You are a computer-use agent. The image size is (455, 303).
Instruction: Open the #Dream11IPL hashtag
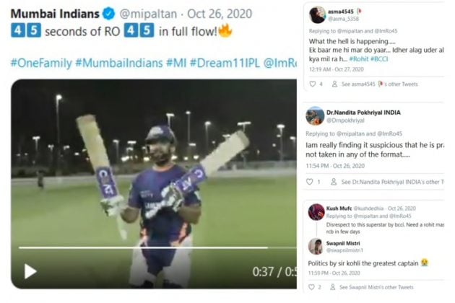pyautogui.click(x=225, y=63)
